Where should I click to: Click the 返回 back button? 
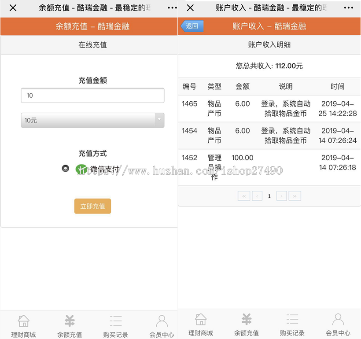pyautogui.click(x=192, y=26)
